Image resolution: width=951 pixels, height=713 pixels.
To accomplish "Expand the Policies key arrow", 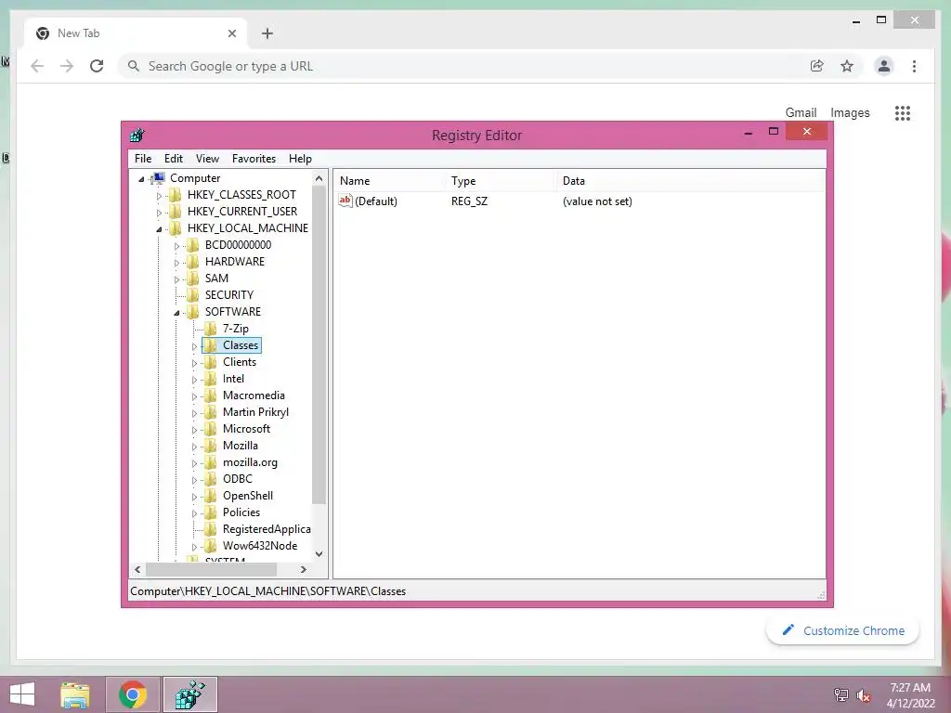I will point(194,513).
